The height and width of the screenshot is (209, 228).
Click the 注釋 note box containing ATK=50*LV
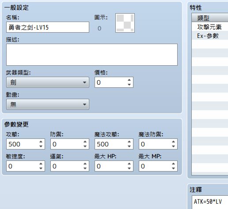pyautogui.click(x=210, y=202)
